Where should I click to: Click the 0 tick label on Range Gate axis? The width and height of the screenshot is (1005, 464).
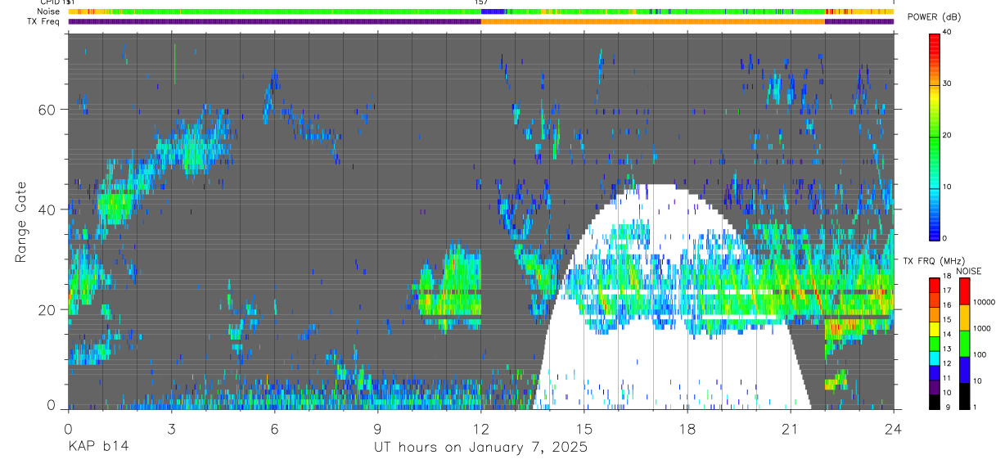click(x=51, y=404)
